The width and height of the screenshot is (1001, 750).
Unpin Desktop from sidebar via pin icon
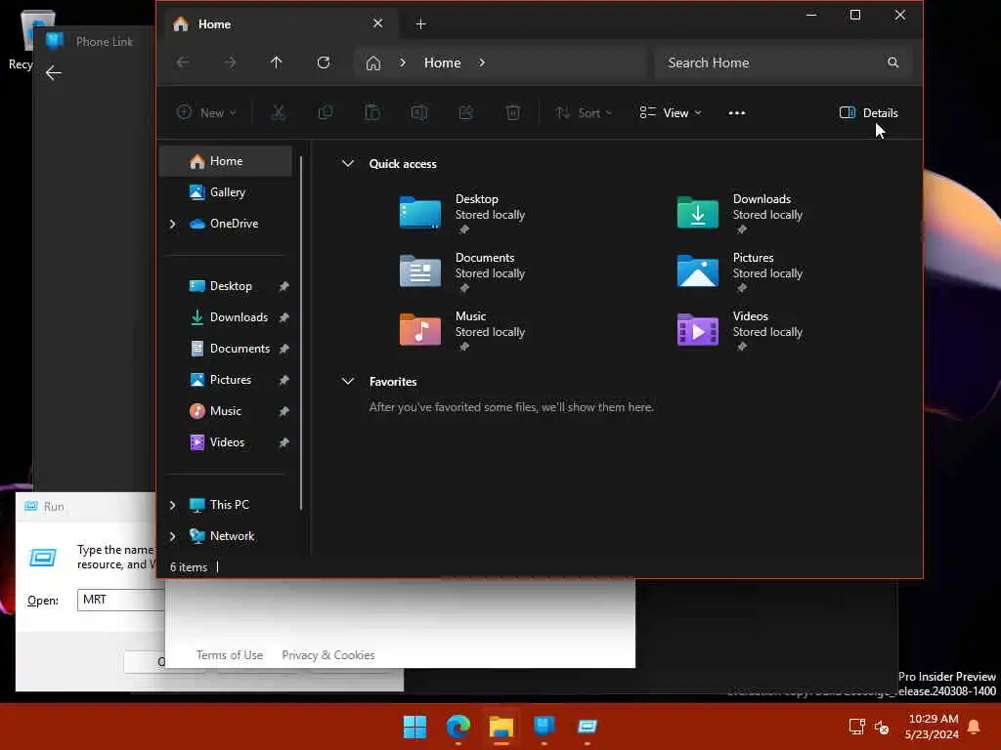click(284, 286)
